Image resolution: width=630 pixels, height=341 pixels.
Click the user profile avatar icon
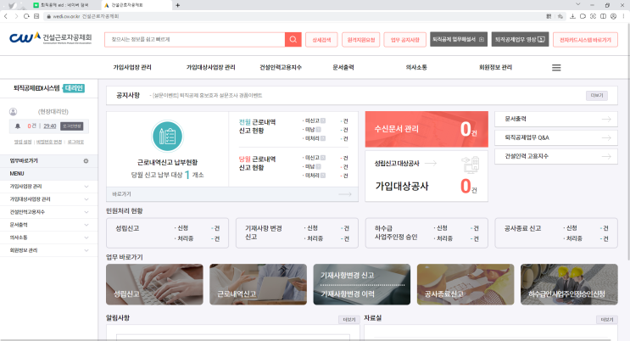point(14,111)
